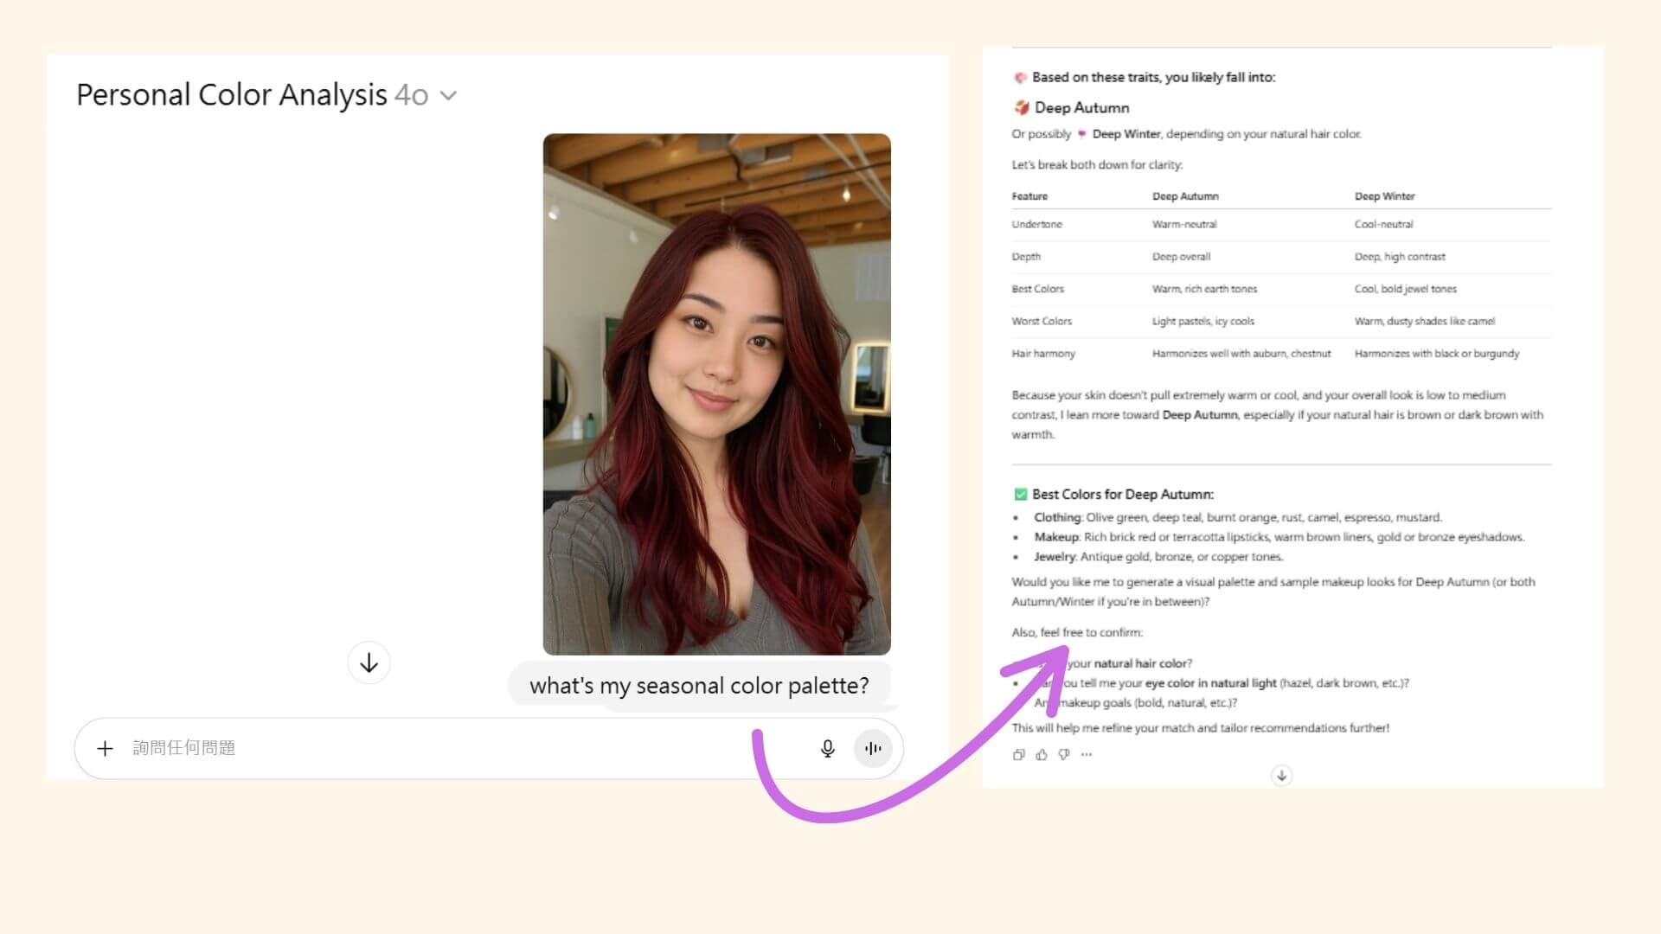Copy the response with copy icon
The width and height of the screenshot is (1661, 934).
[1018, 754]
